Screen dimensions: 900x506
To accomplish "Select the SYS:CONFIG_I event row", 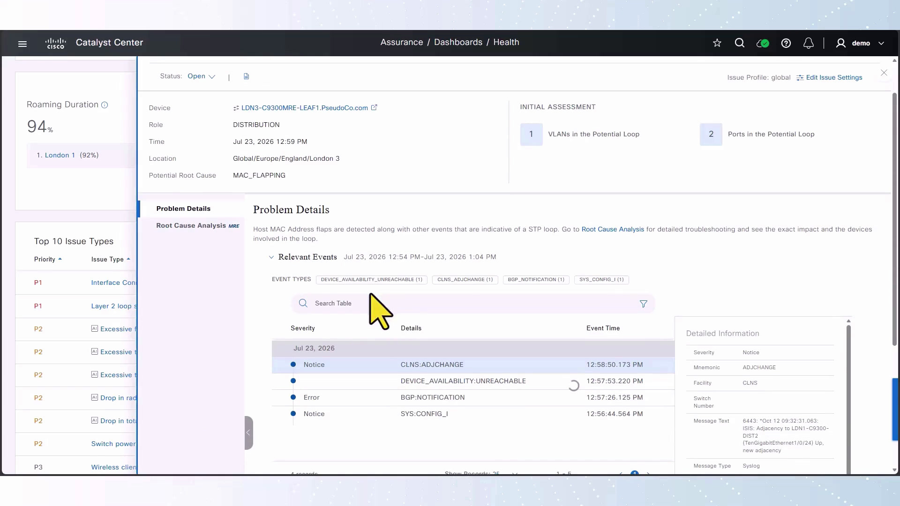I will tap(473, 414).
